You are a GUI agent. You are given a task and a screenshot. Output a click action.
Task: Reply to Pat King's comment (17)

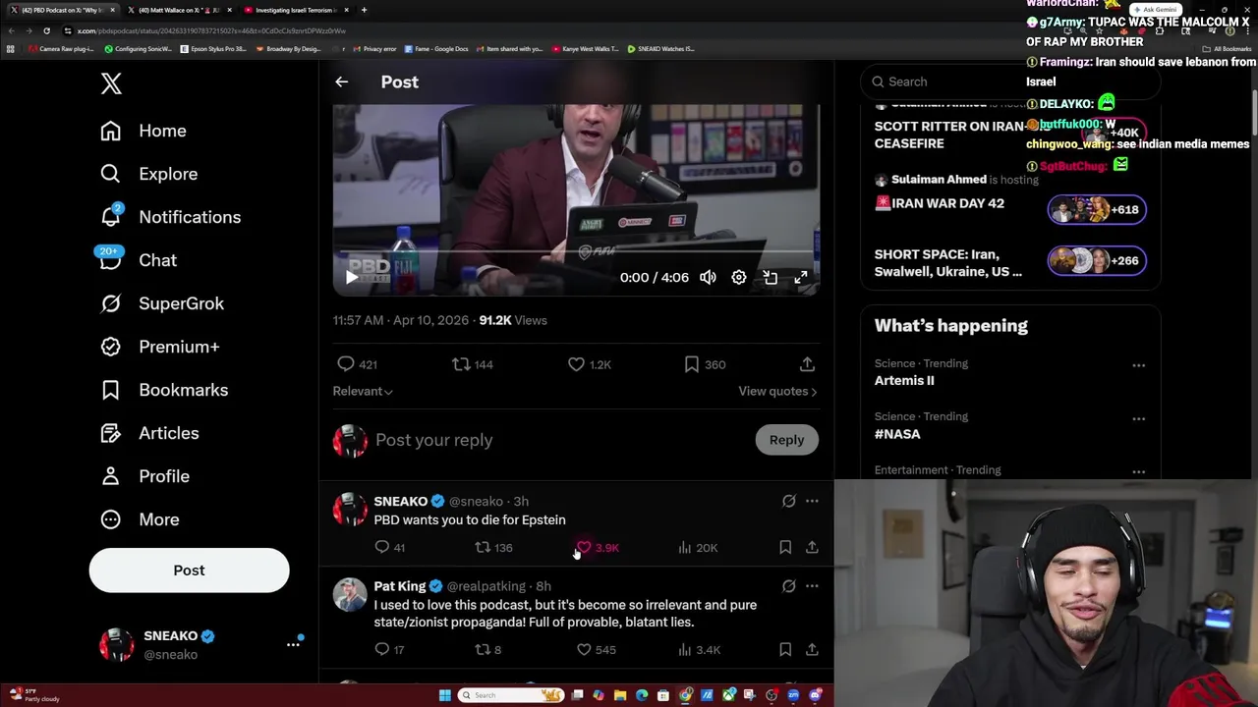(x=390, y=650)
